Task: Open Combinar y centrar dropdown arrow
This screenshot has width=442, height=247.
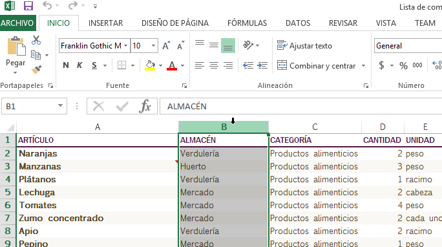Action: [363, 66]
